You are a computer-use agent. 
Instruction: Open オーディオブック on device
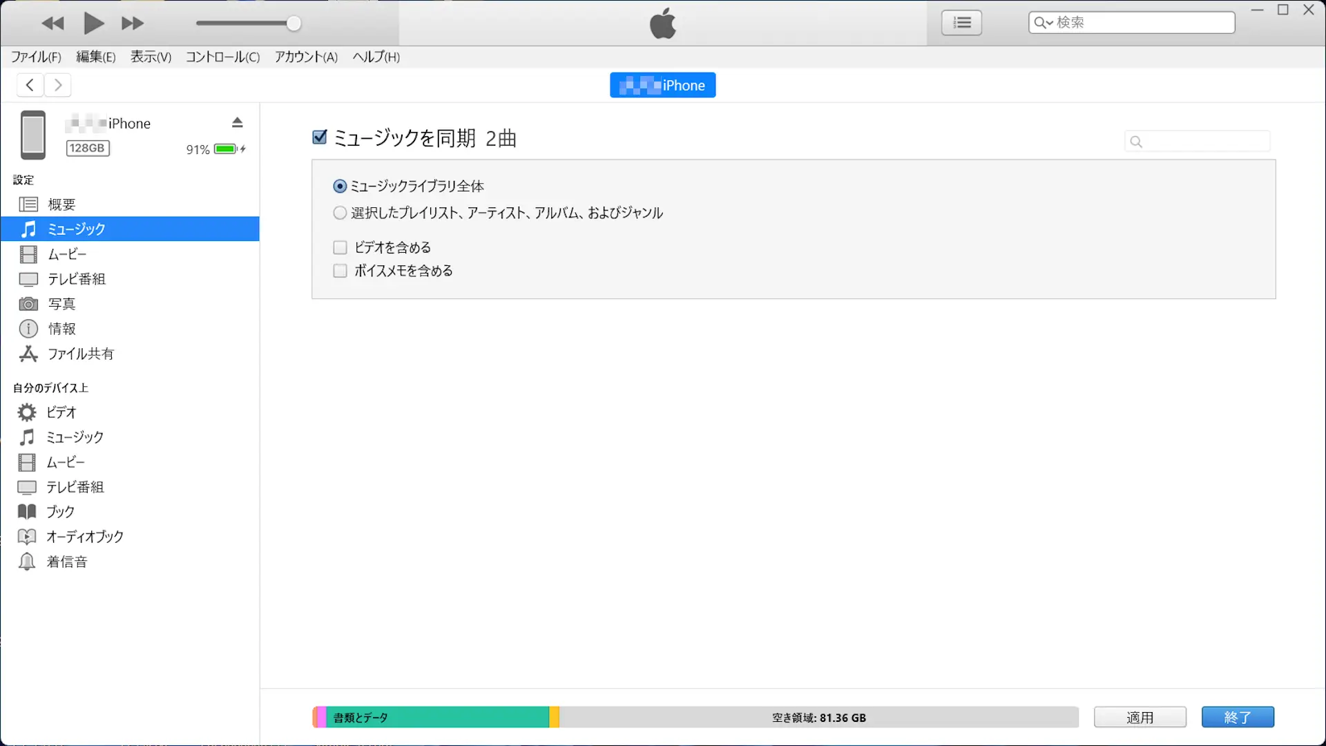click(130, 537)
